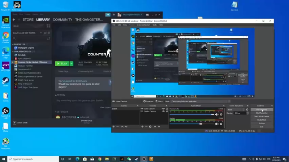Open source properties gear in the Sources panel

pos(150,127)
